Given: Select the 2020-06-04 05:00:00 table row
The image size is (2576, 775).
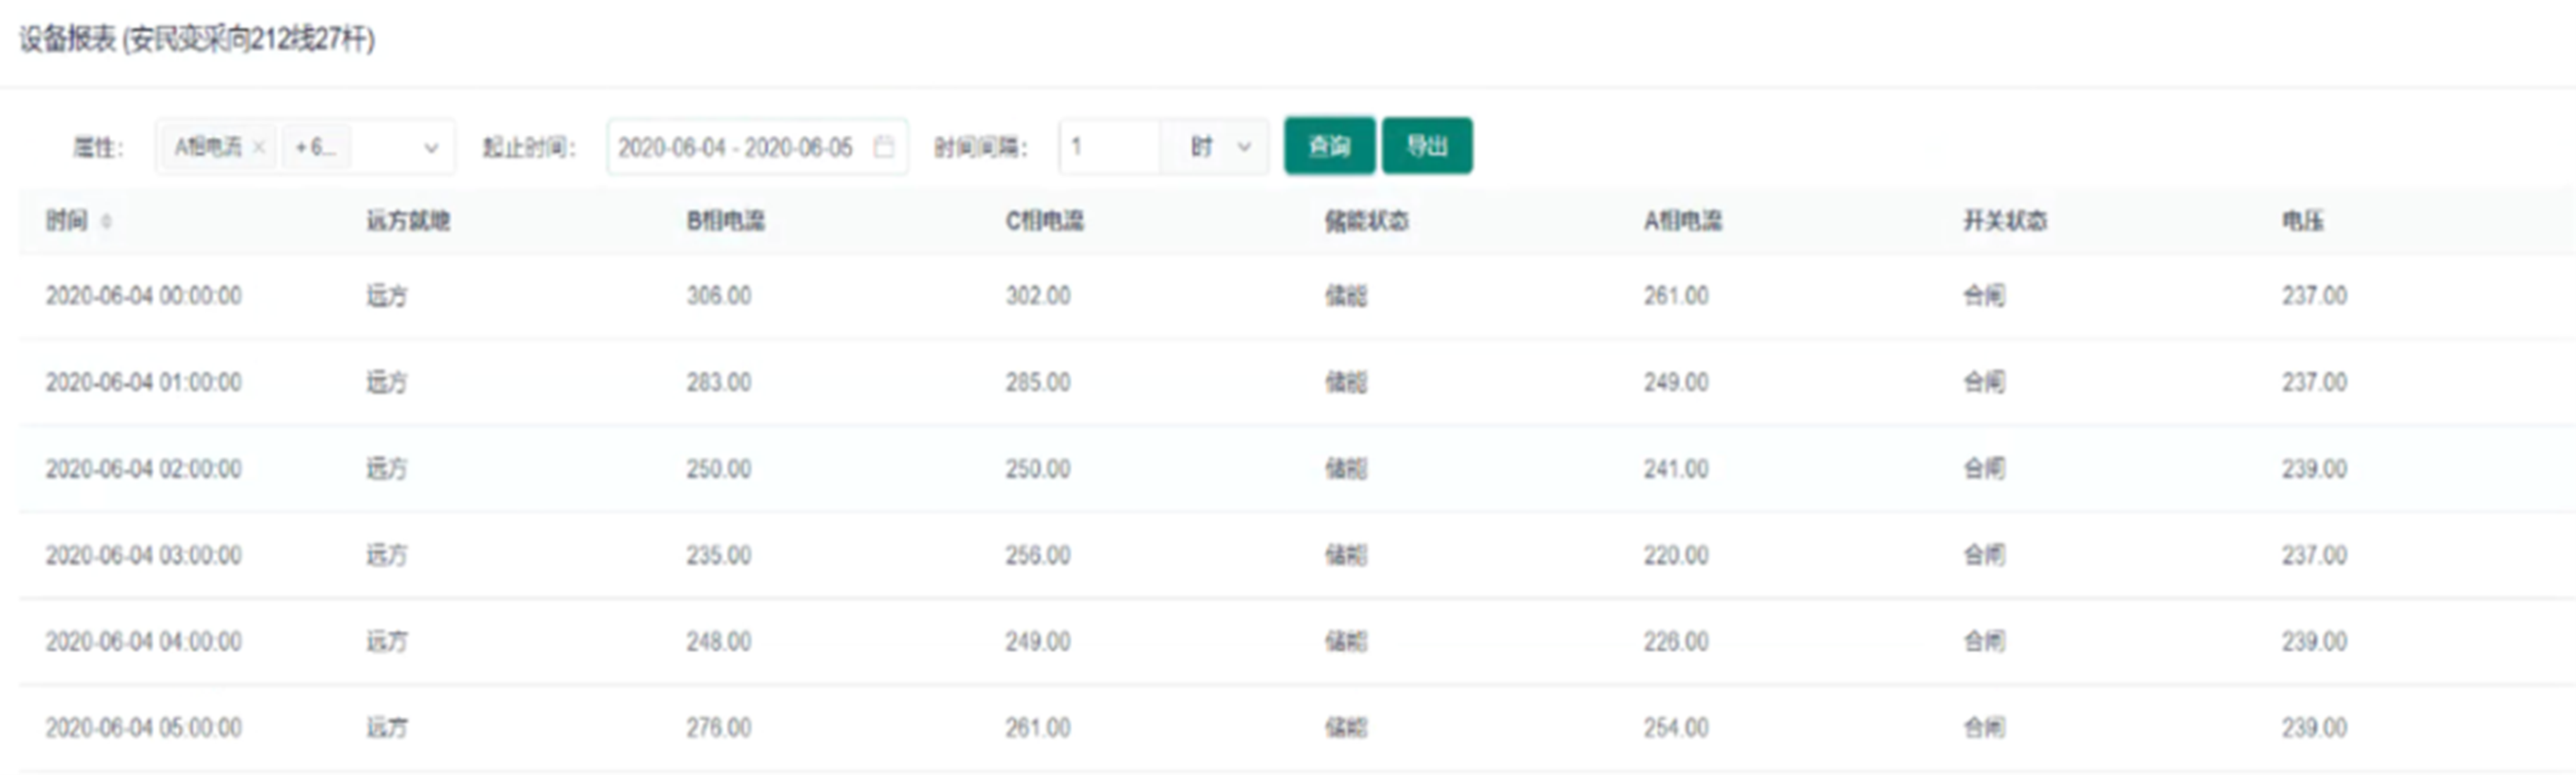Looking at the screenshot, I should click(144, 728).
